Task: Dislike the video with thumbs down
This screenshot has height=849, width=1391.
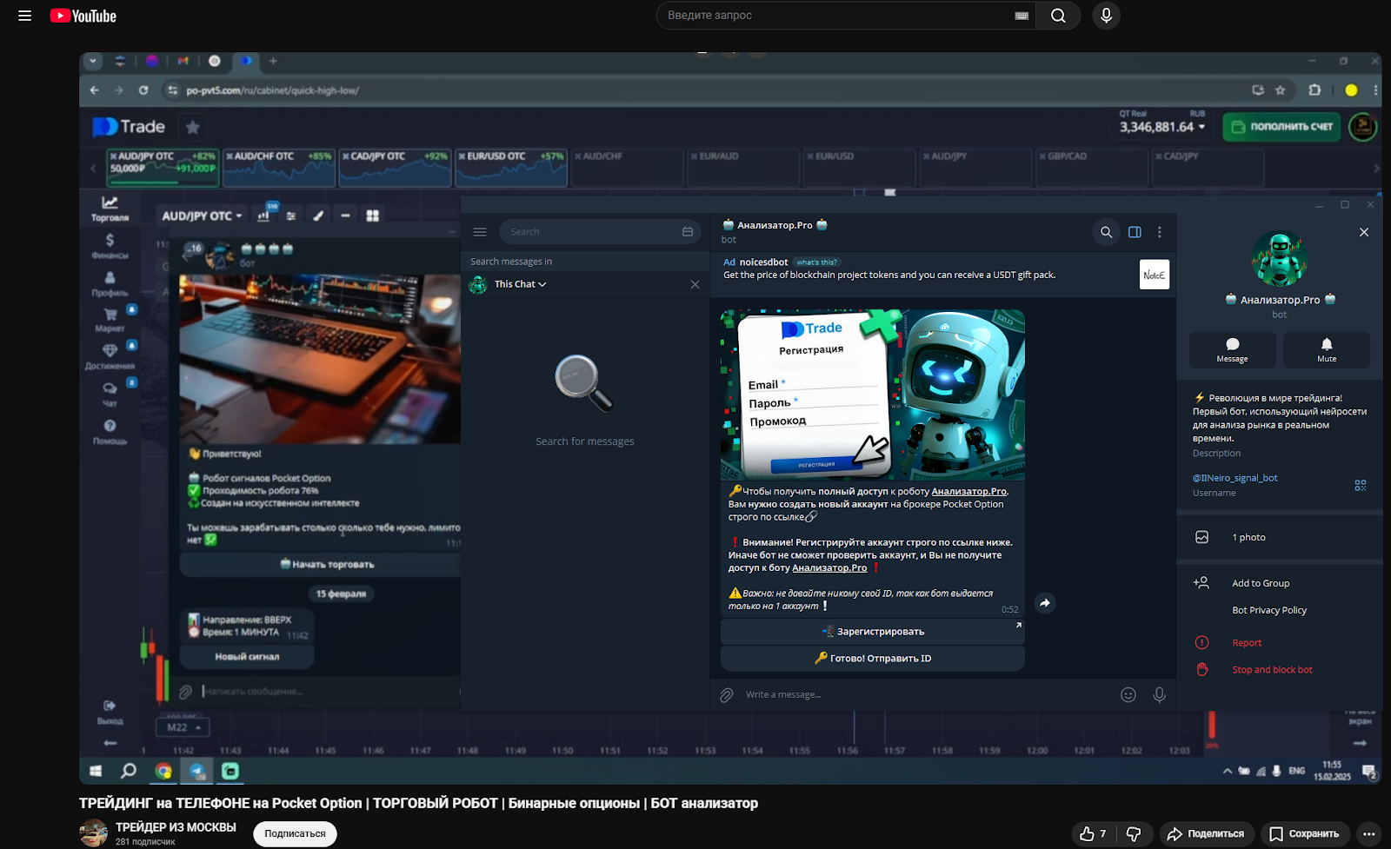Action: [x=1134, y=833]
